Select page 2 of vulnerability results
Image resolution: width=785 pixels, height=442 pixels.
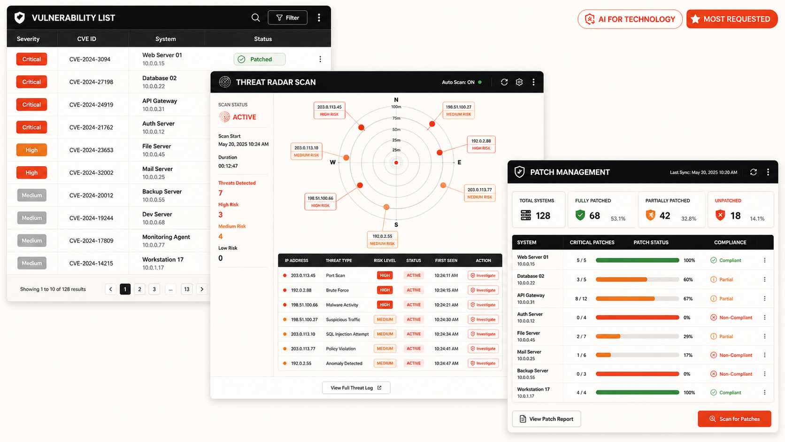(139, 289)
